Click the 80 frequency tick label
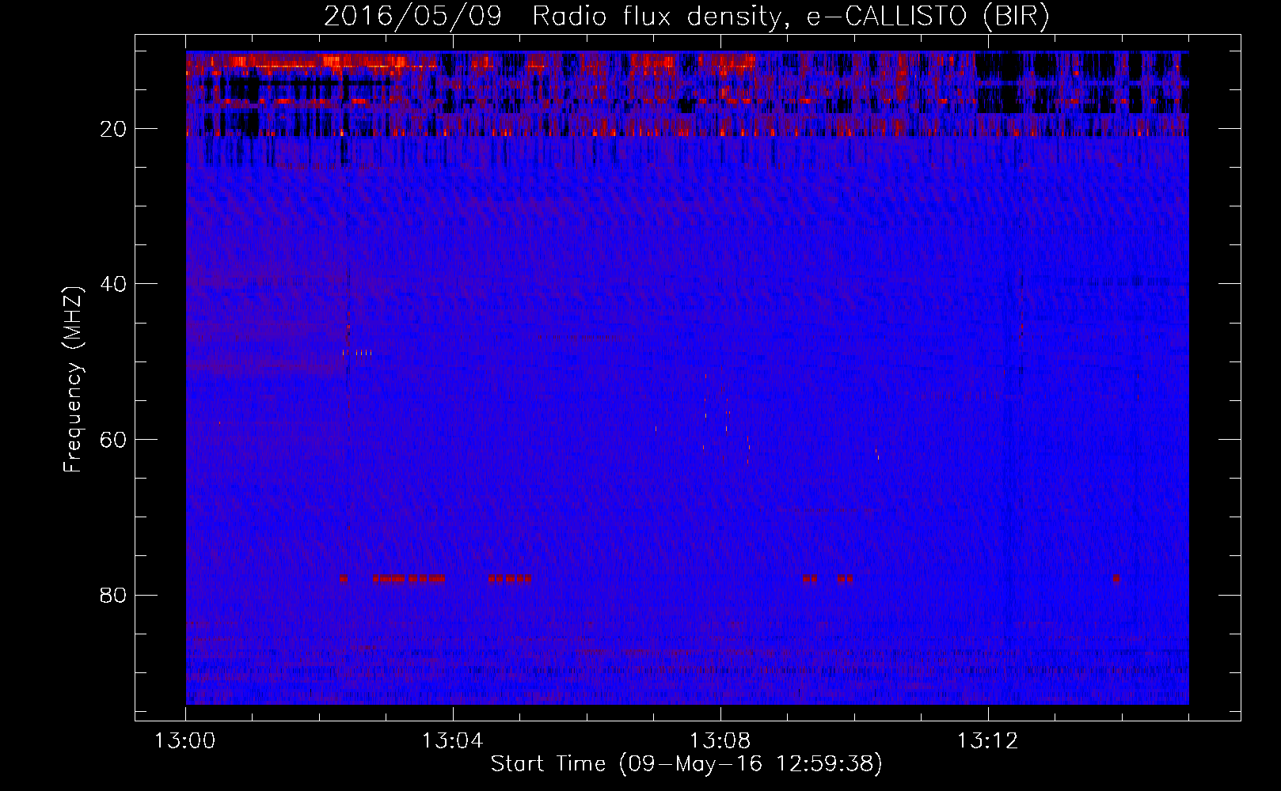1281x791 pixels. pyautogui.click(x=113, y=595)
